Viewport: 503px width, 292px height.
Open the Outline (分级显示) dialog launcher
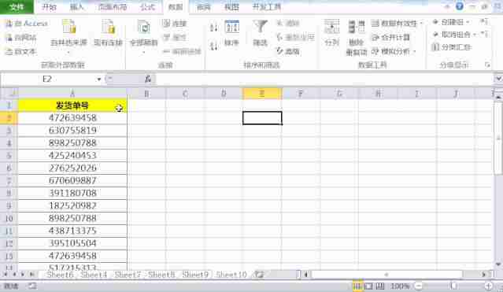click(487, 65)
